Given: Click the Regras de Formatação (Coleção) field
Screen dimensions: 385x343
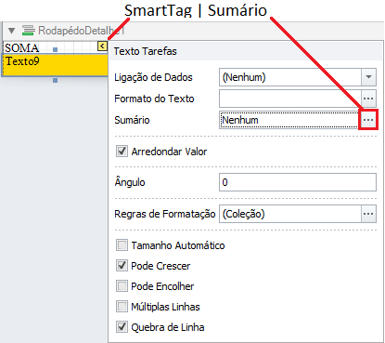Looking at the screenshot, I should pos(290,214).
